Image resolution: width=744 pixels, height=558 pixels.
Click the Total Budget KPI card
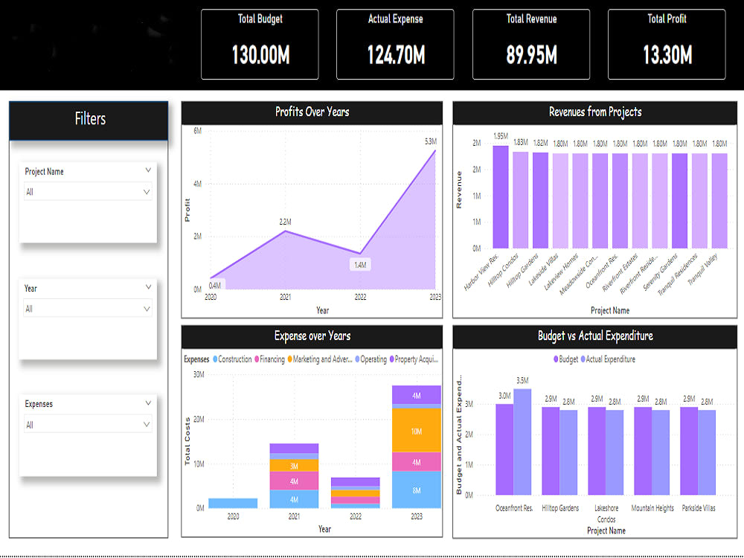point(259,43)
